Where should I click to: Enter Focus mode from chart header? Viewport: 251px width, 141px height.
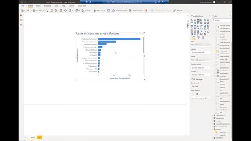coord(140,34)
